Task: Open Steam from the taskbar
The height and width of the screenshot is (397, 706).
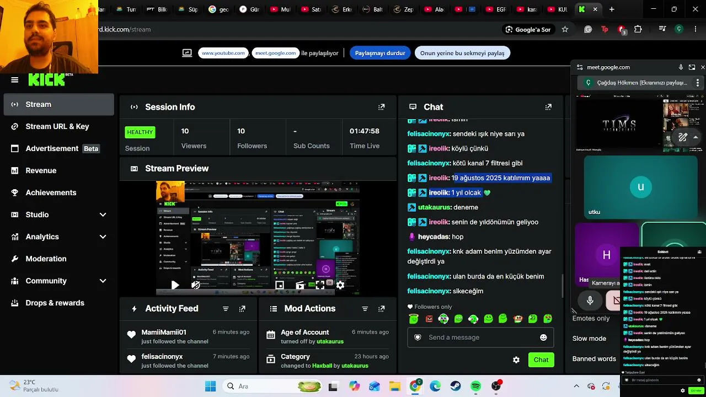Action: click(456, 386)
